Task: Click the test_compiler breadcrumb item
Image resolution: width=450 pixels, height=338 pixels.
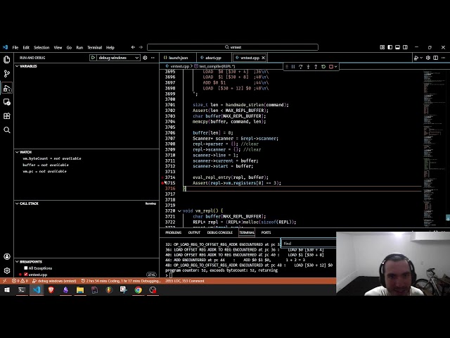Action: [x=214, y=66]
